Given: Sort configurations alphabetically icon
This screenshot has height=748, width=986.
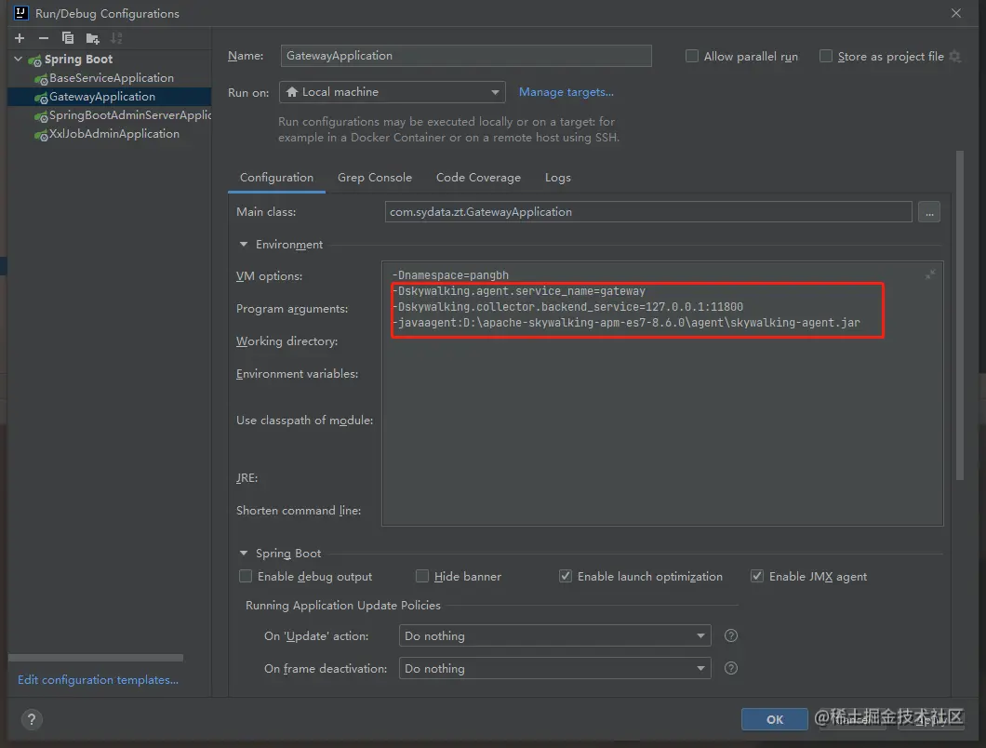Looking at the screenshot, I should tap(116, 38).
